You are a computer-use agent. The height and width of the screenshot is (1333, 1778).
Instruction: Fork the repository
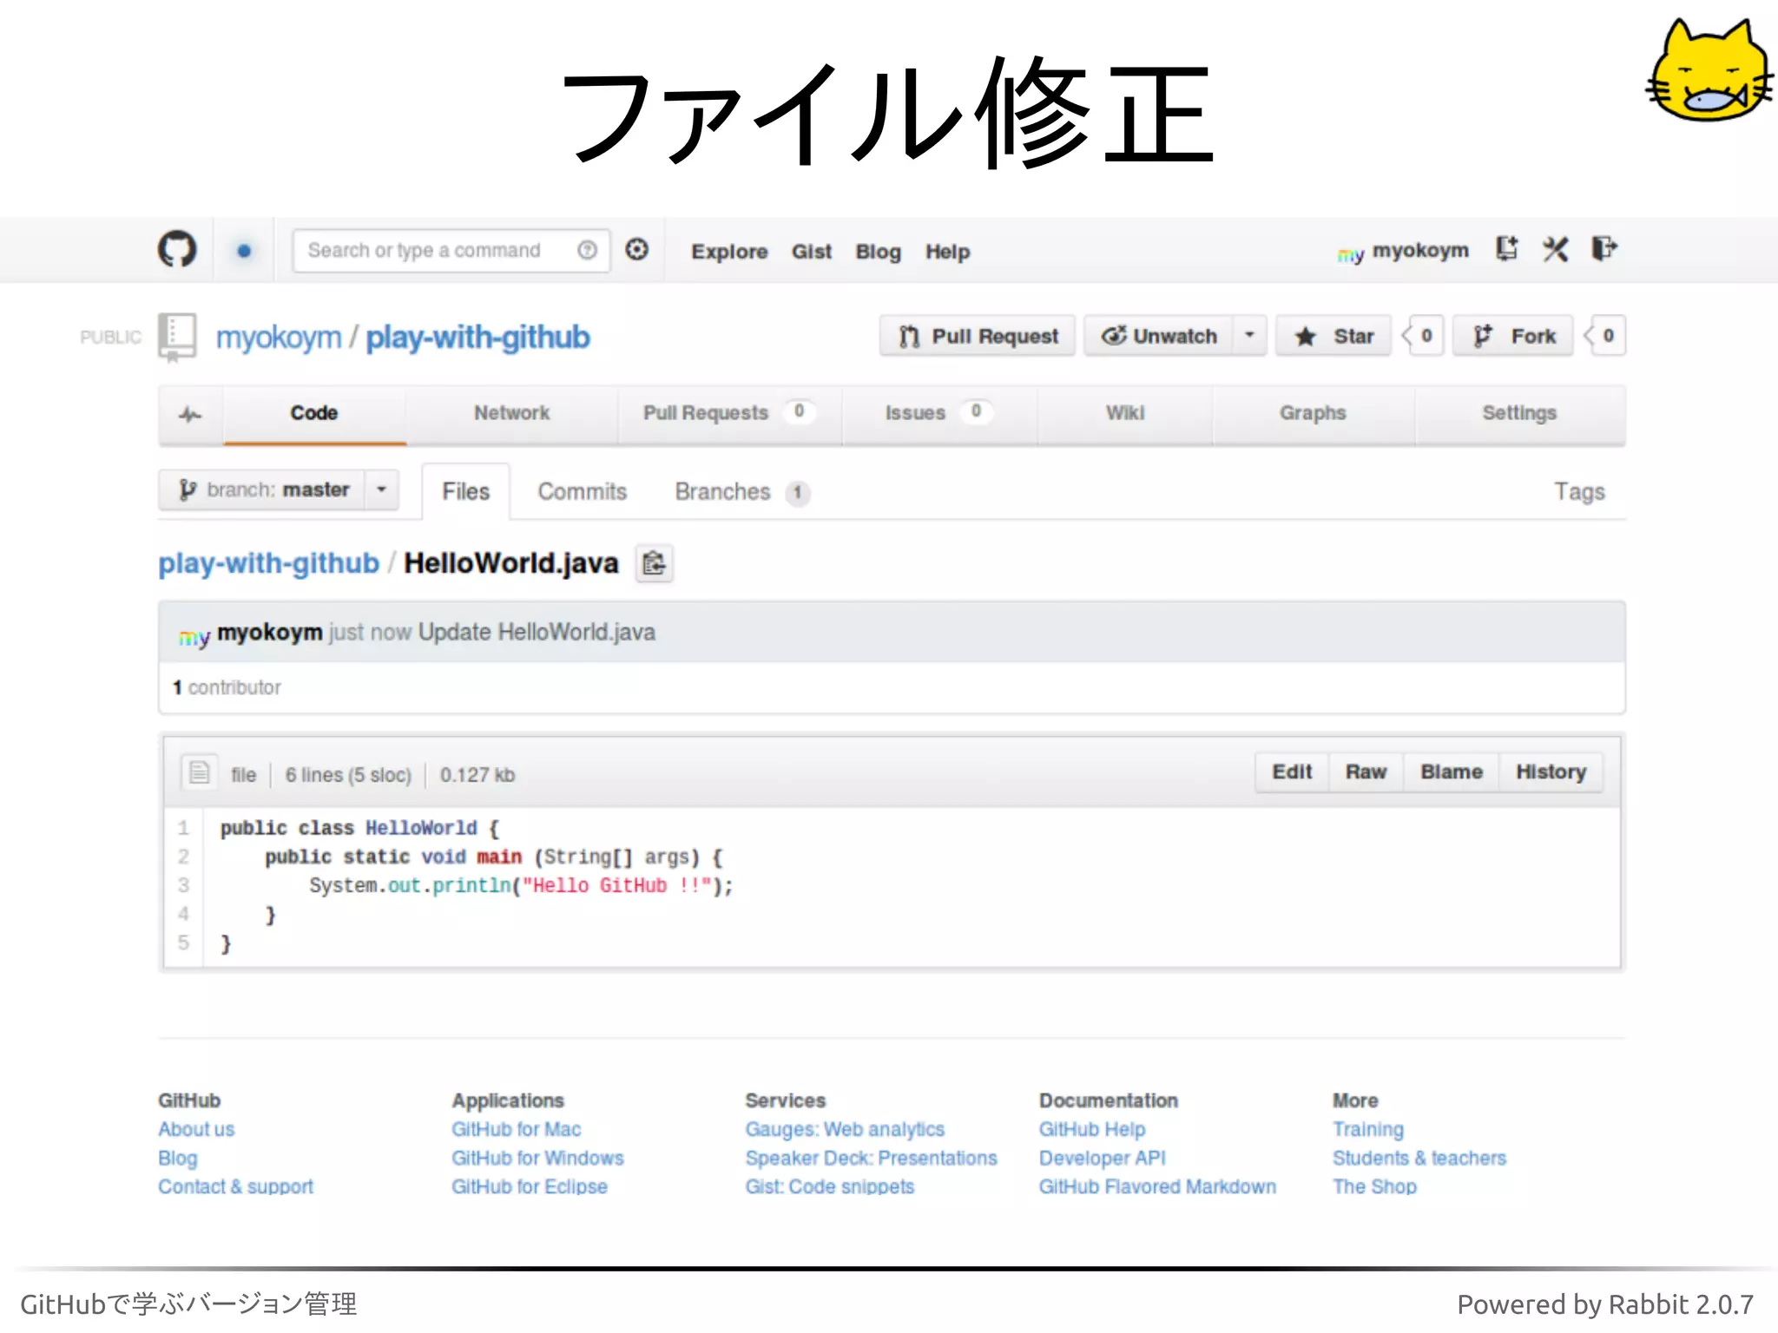pyautogui.click(x=1513, y=336)
